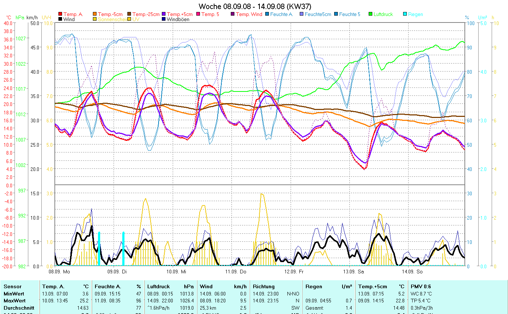
Task: Click the green Luftdruck legend square
Action: (x=371, y=15)
